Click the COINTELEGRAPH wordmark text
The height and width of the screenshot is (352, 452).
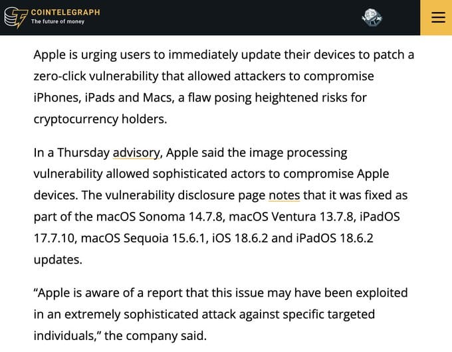coord(65,12)
